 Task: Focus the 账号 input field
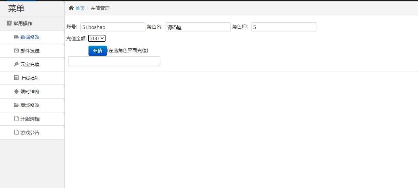coord(113,27)
